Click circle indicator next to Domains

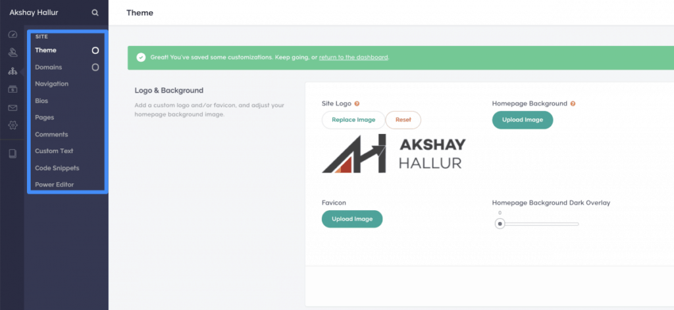tap(95, 67)
